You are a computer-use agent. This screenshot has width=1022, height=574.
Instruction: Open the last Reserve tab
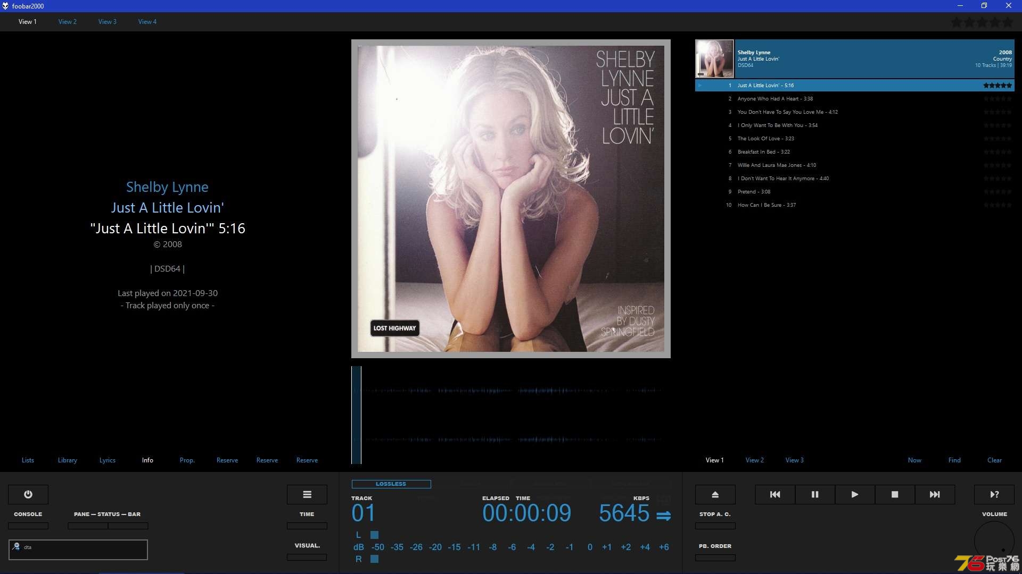point(307,460)
